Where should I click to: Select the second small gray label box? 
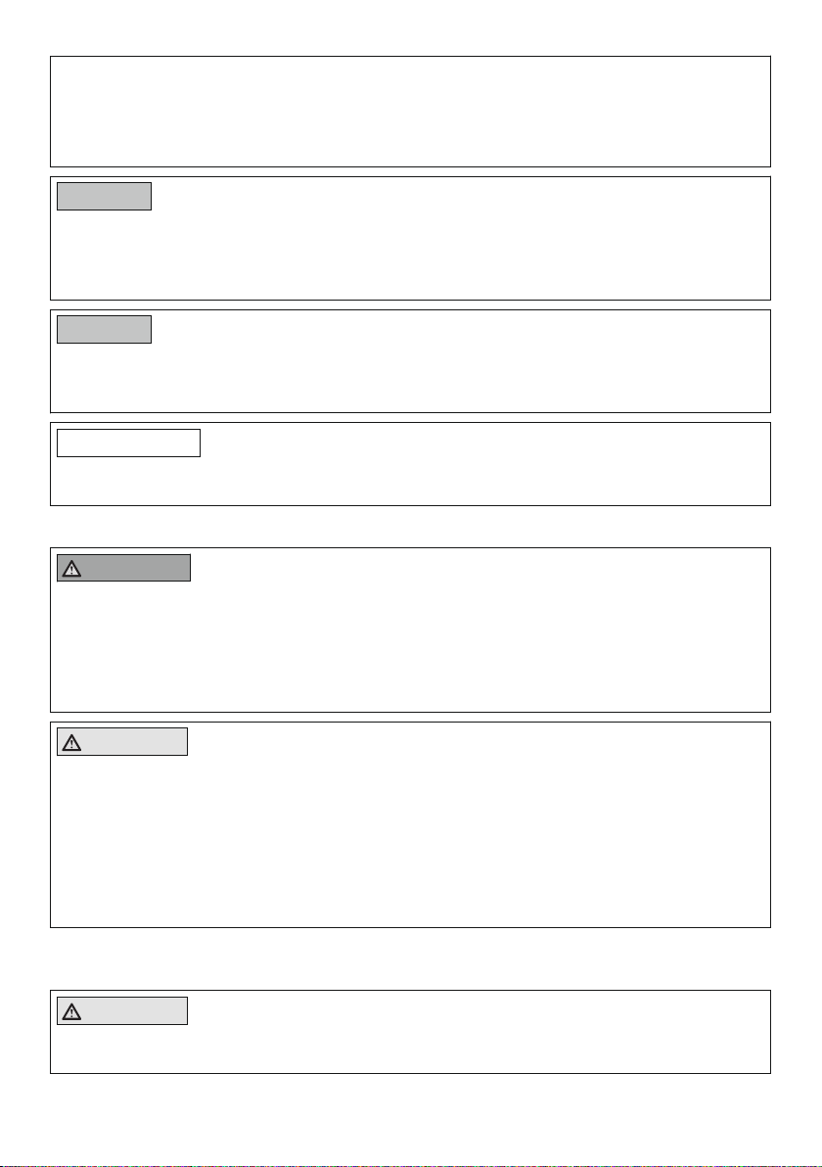(104, 330)
